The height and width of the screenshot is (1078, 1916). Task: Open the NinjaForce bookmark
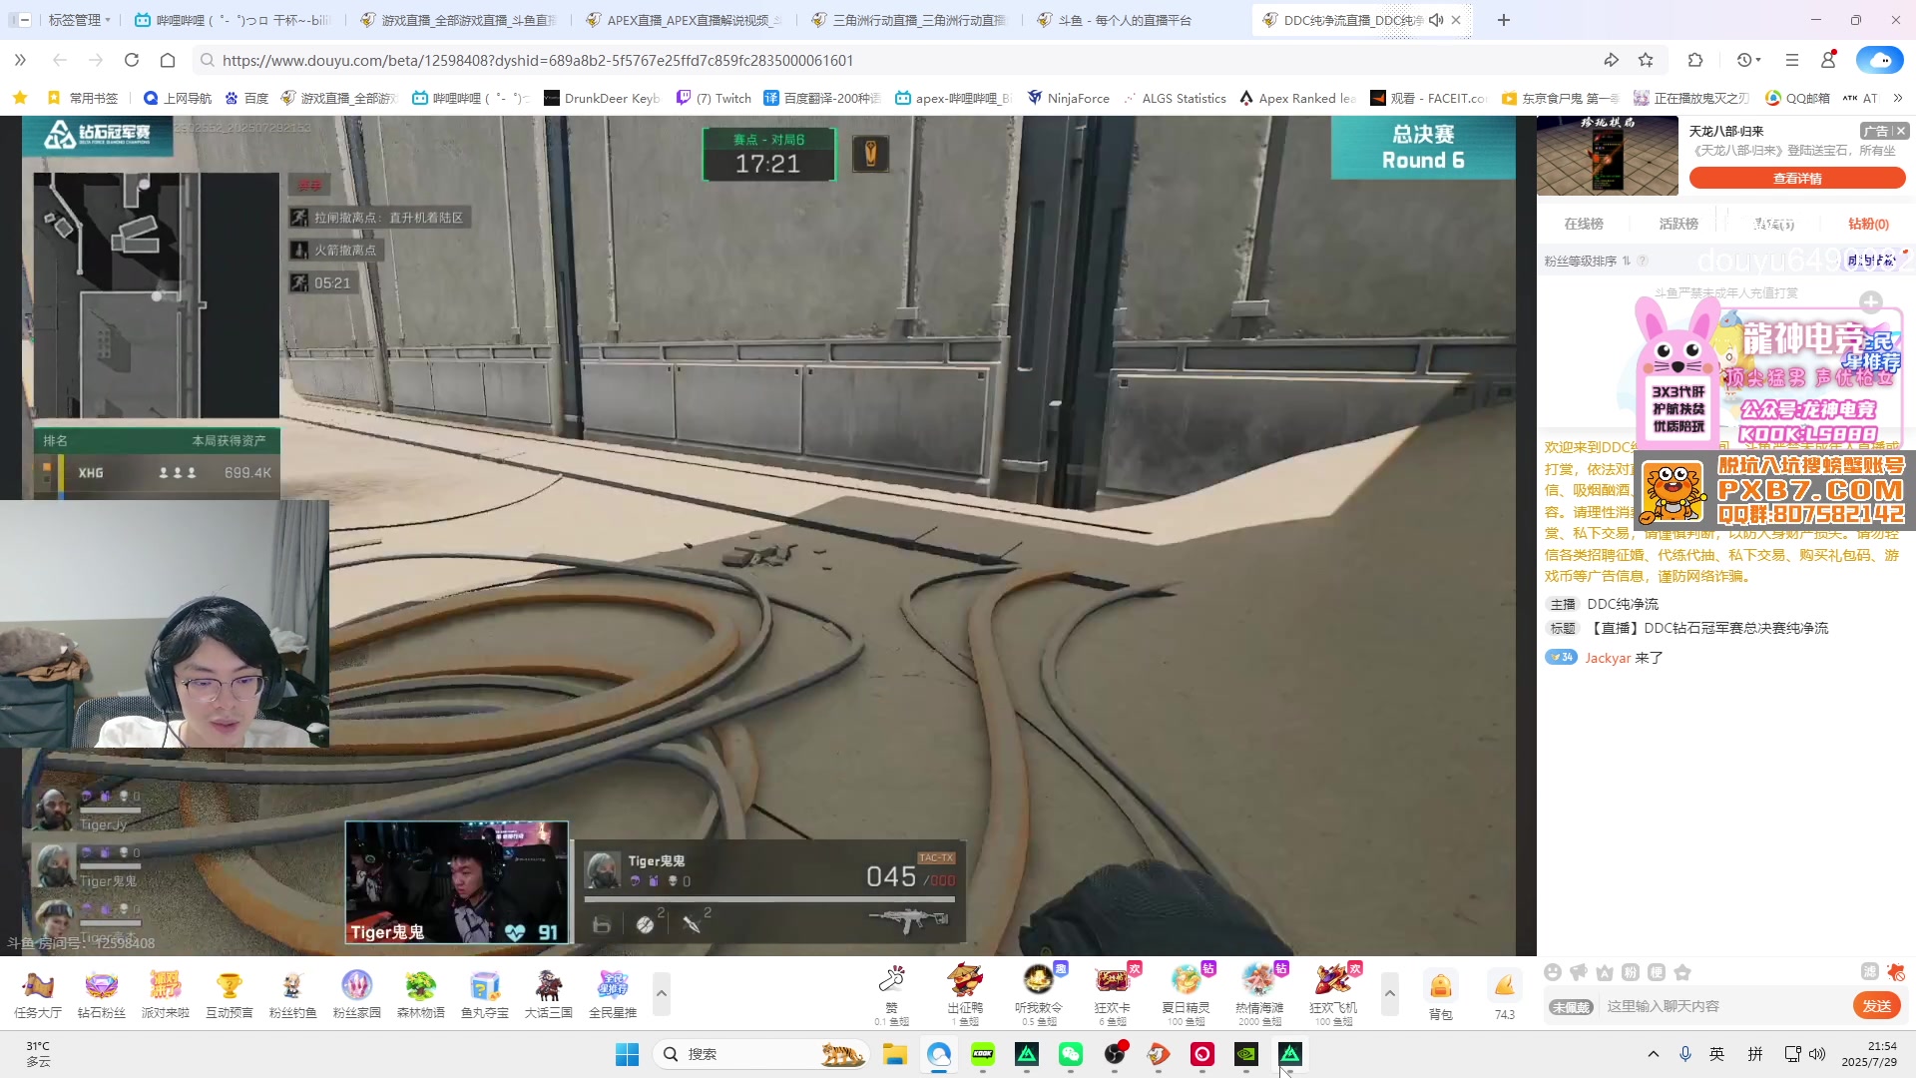coord(1069,98)
